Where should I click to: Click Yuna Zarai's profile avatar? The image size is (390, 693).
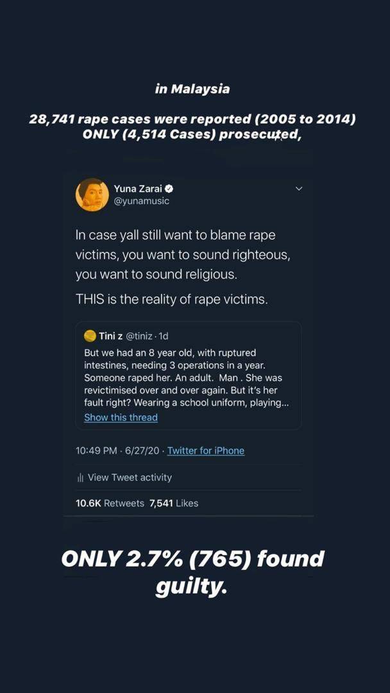(x=92, y=194)
